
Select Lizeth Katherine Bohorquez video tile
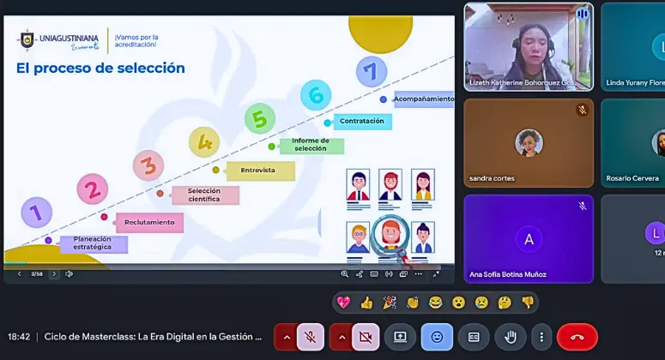click(x=529, y=46)
